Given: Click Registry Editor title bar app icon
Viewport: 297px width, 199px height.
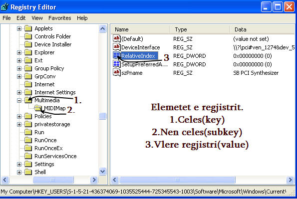Looking at the screenshot, I should tap(4, 7).
